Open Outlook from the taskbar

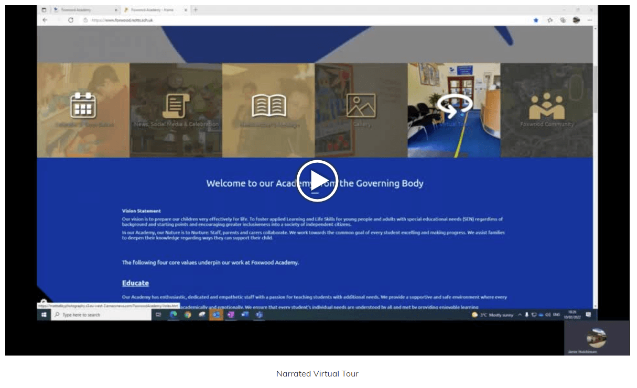[x=216, y=315]
